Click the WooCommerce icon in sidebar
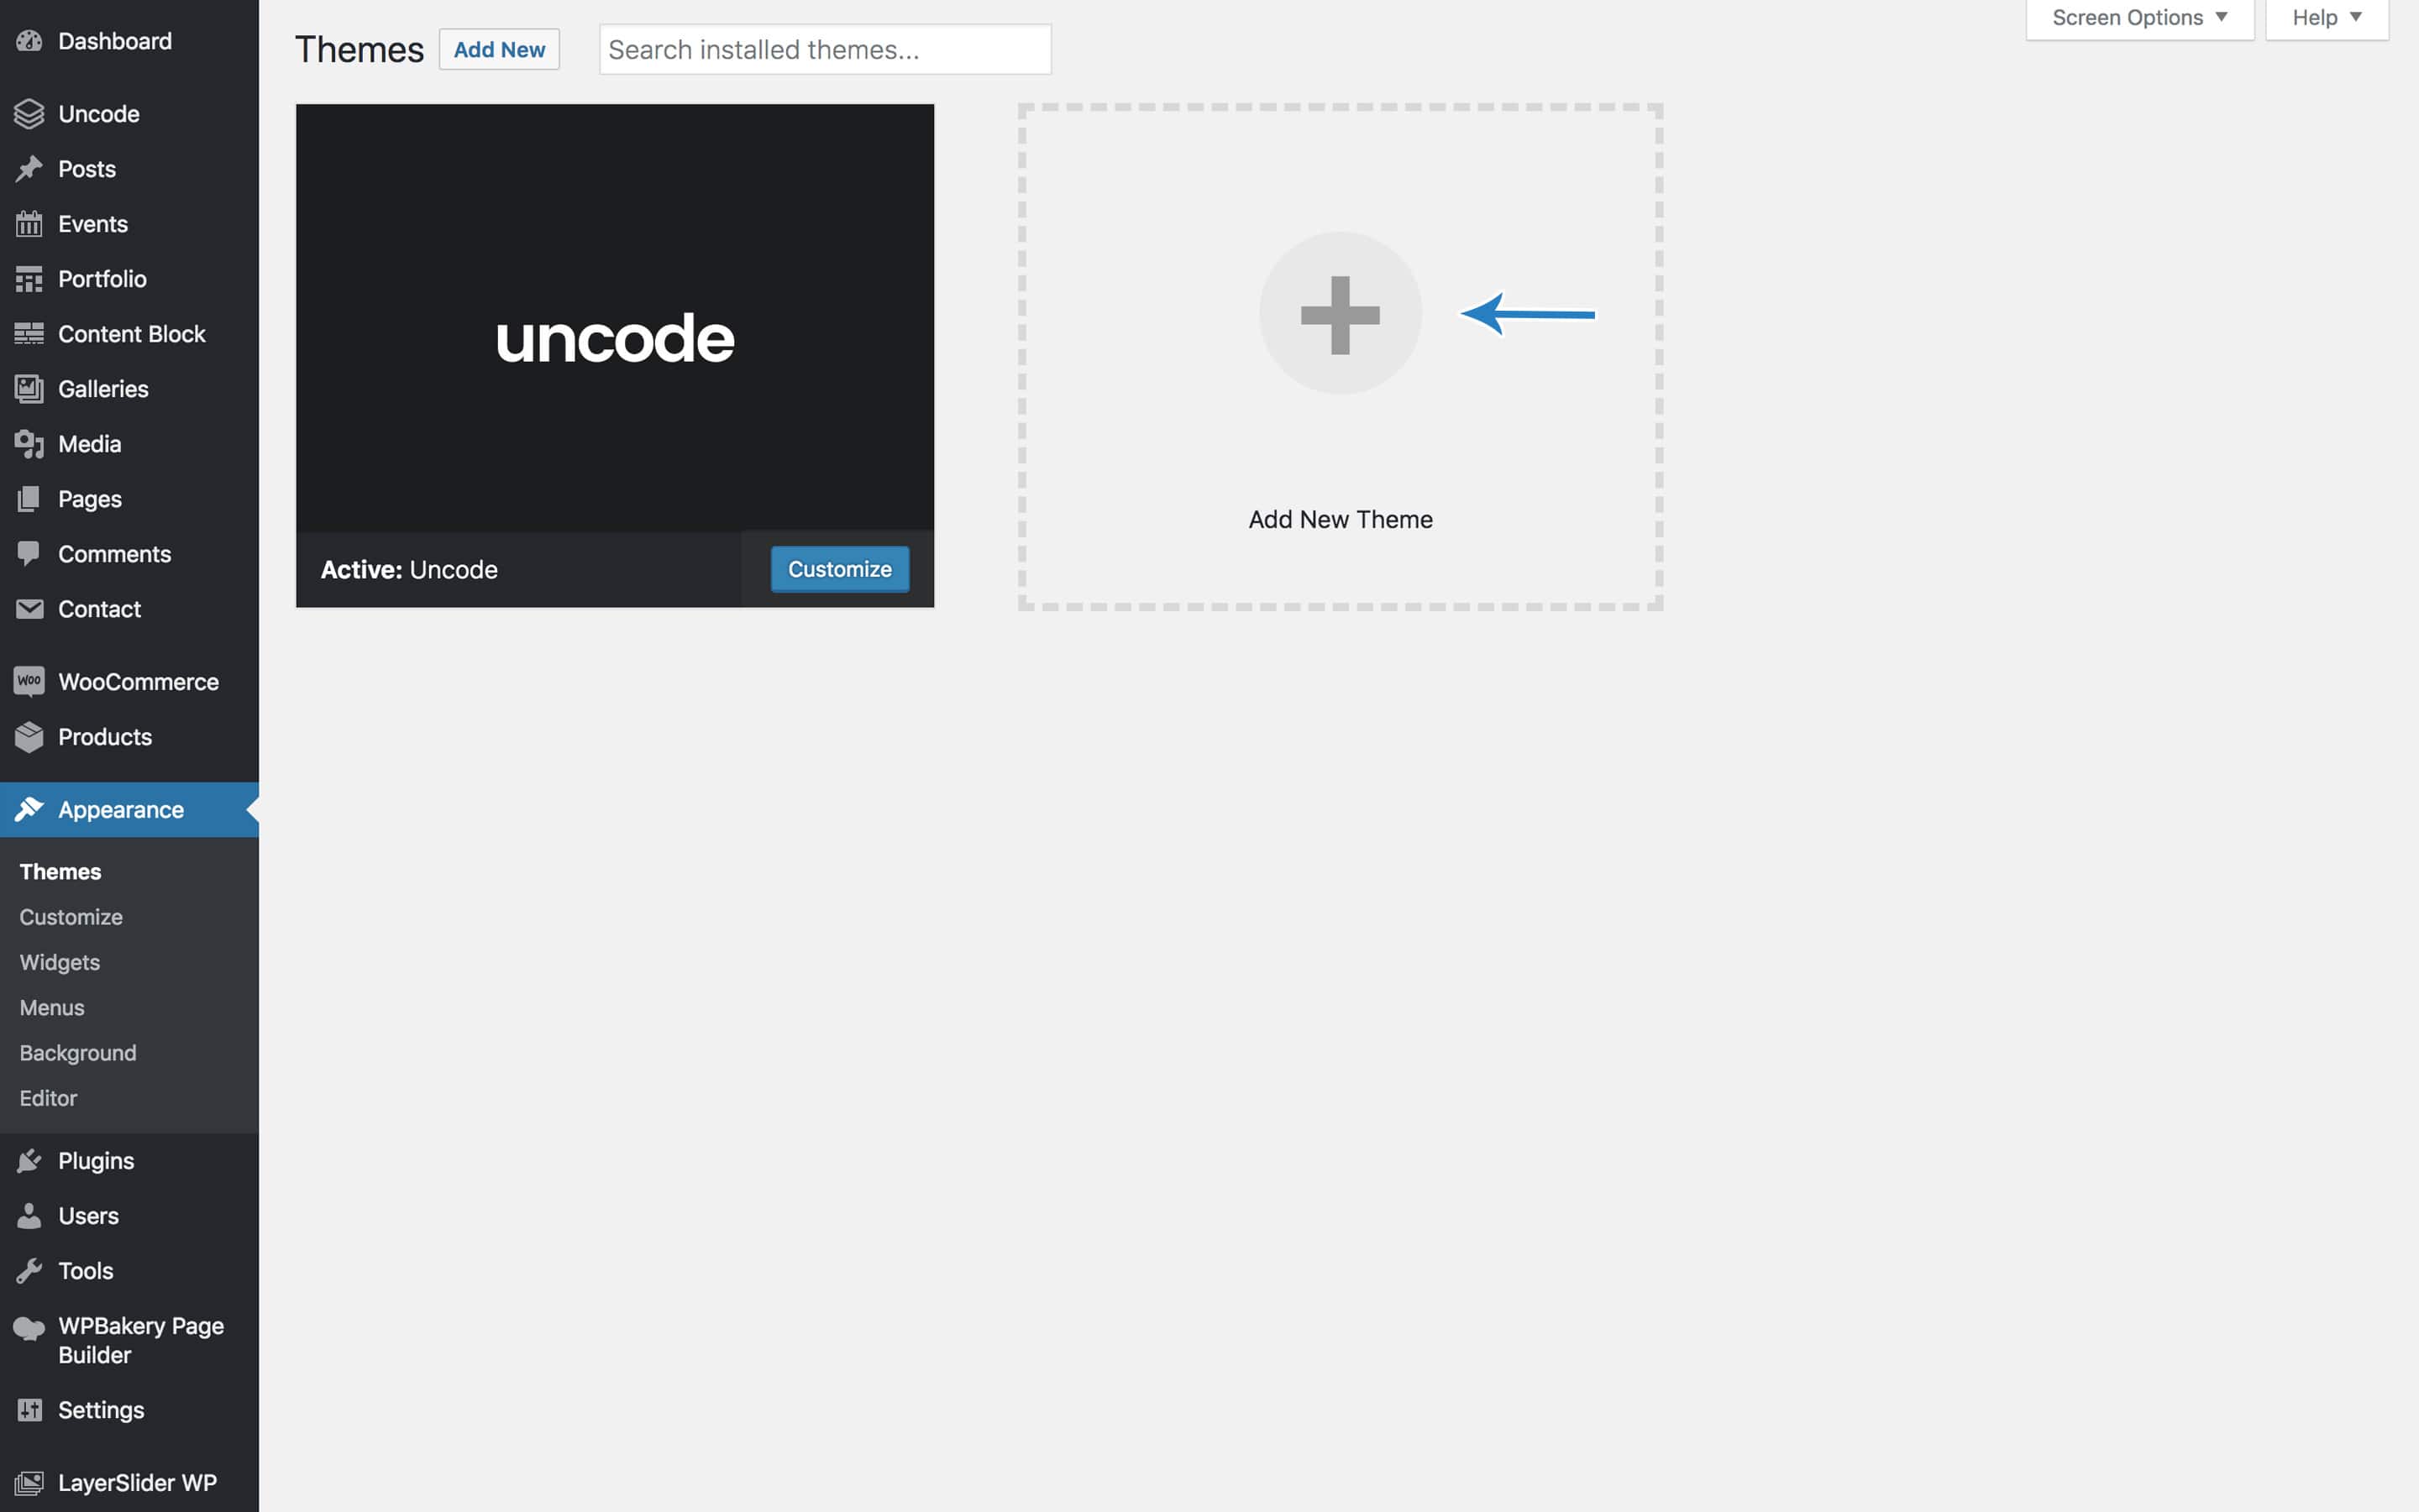Screen dimensions: 2419x1512 tap(28, 681)
